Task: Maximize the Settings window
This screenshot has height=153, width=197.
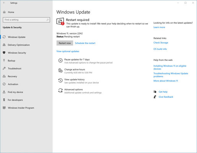Action: 186,3
